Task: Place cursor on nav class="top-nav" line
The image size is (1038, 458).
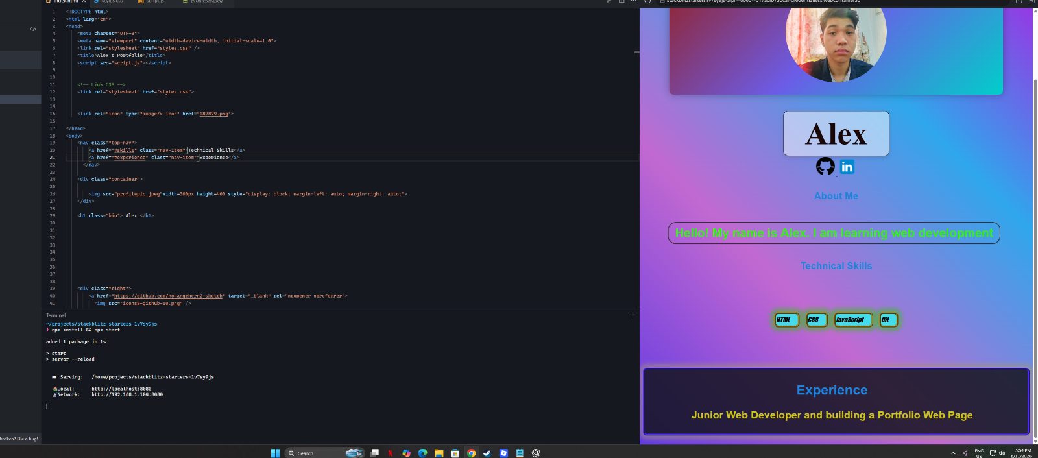Action: pyautogui.click(x=107, y=143)
